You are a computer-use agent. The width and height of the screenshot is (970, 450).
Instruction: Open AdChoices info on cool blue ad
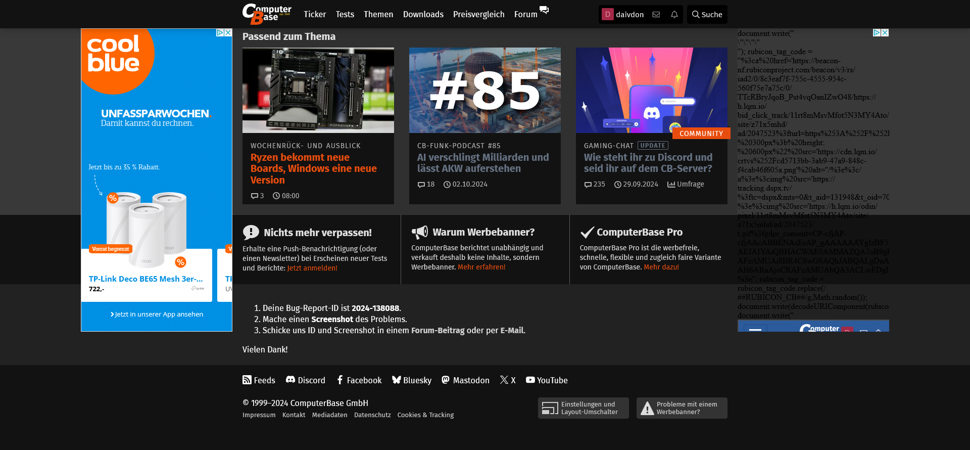point(220,32)
